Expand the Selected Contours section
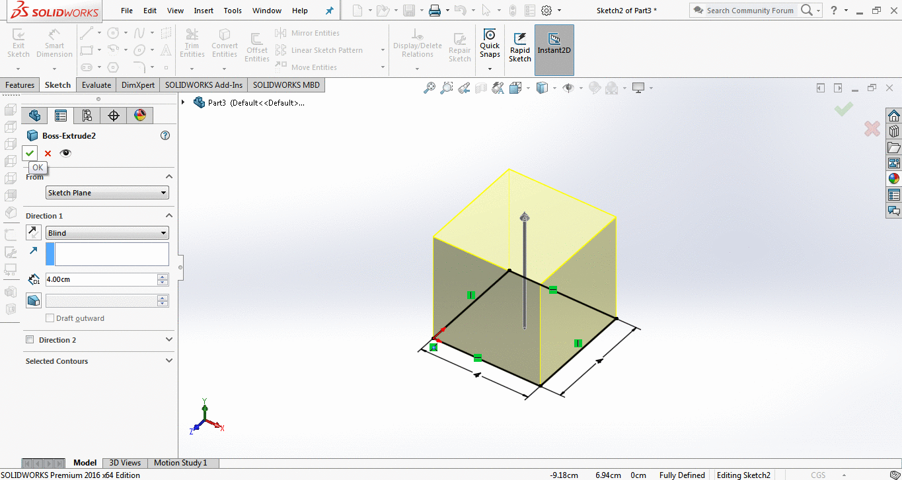The width and height of the screenshot is (902, 480). tap(169, 360)
